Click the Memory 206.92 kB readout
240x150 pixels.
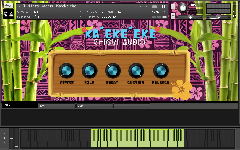pos(109,17)
